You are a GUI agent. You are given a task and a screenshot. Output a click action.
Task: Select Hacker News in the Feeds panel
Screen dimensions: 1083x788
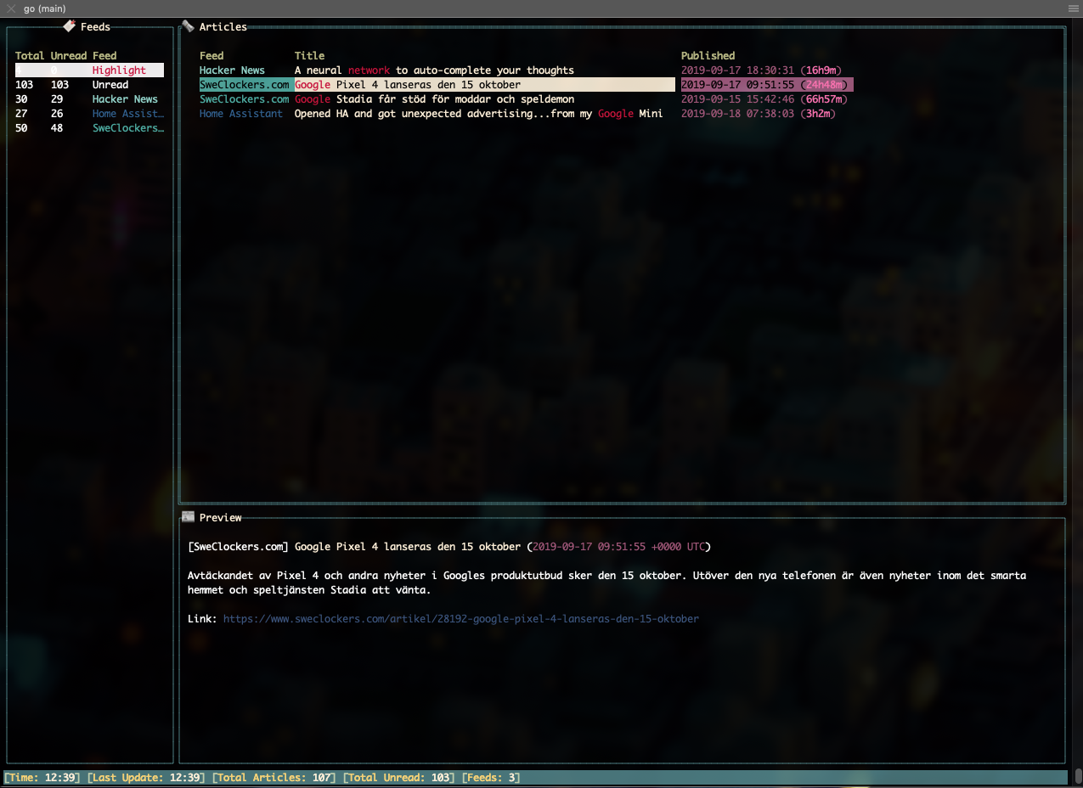(125, 99)
